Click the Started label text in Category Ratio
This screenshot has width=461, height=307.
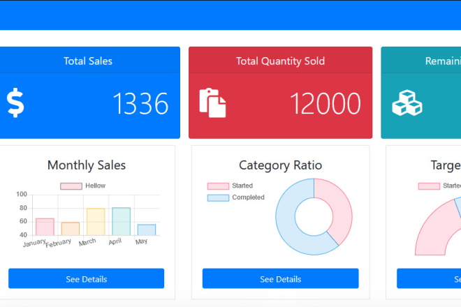pyautogui.click(x=242, y=186)
